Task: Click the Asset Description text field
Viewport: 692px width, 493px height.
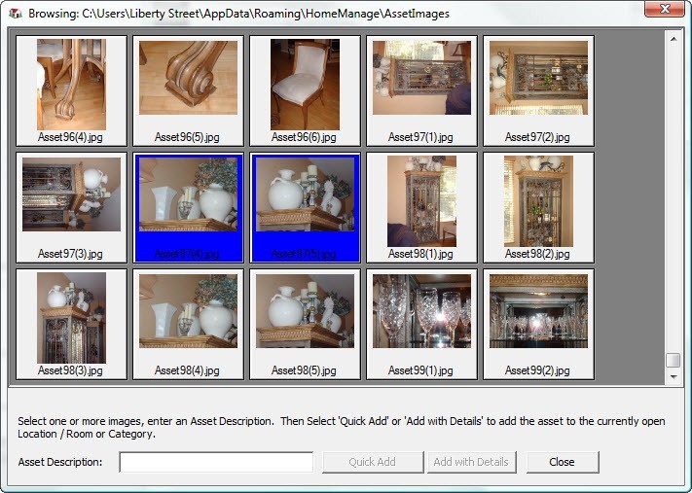Action: coord(216,462)
